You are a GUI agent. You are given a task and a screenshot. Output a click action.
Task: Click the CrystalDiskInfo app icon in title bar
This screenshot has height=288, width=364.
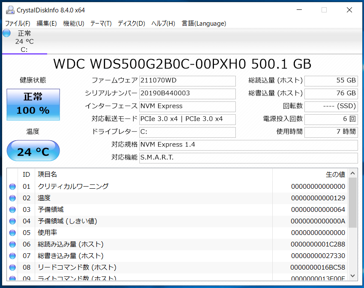coord(10,10)
